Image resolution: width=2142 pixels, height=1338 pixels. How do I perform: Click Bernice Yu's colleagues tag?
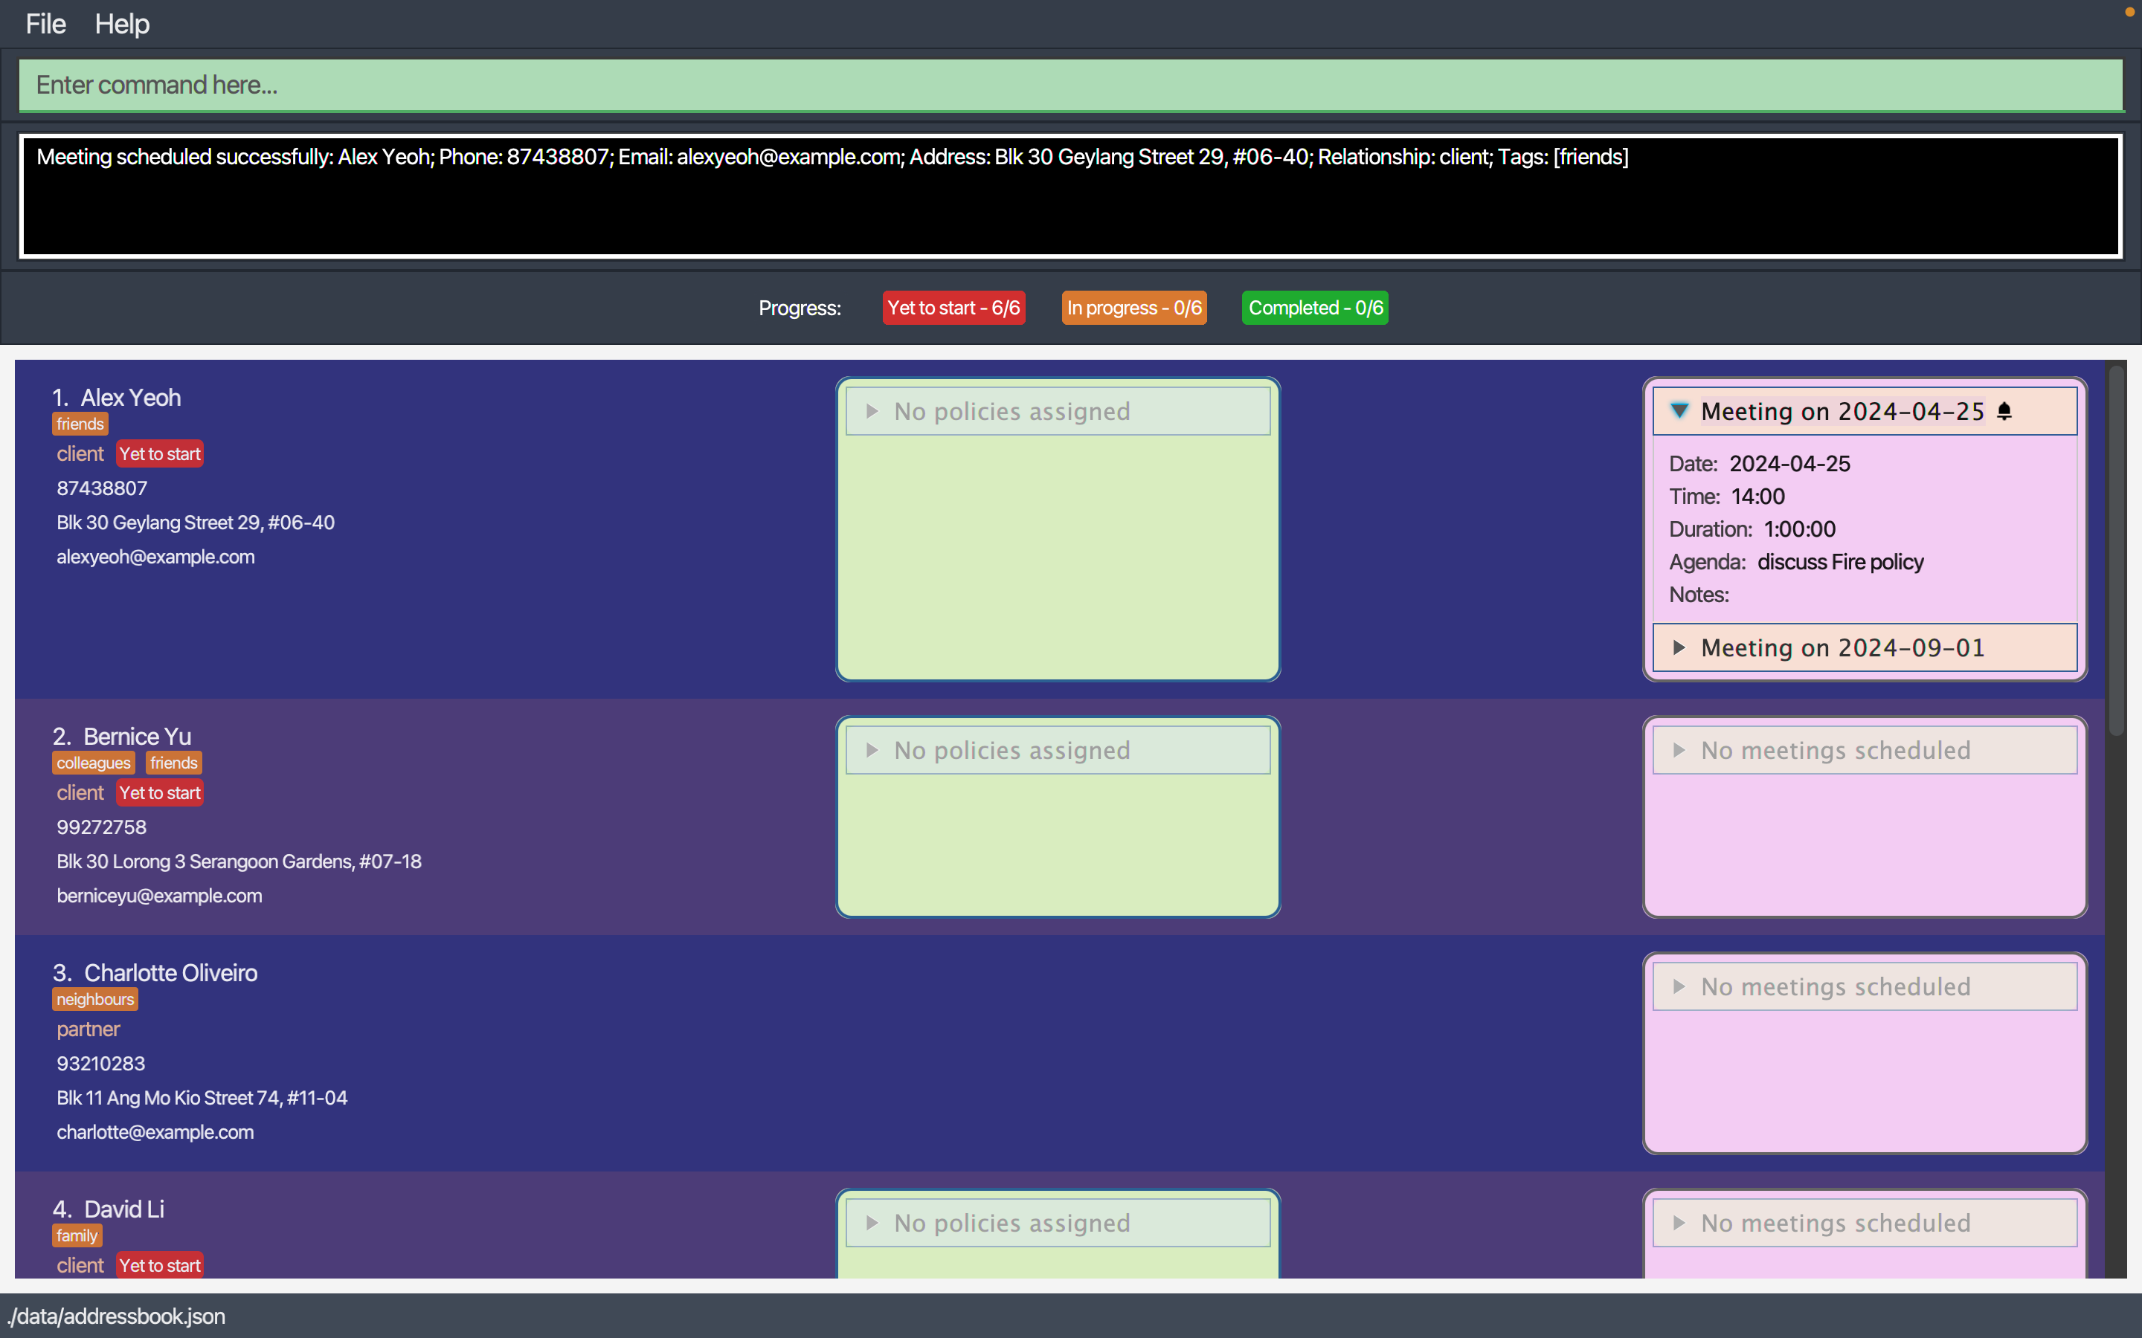tap(93, 763)
